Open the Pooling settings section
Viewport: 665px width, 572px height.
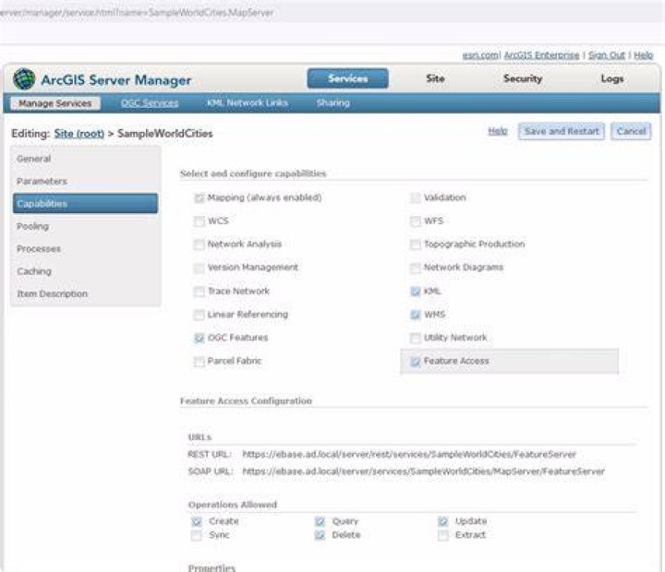tap(85, 226)
